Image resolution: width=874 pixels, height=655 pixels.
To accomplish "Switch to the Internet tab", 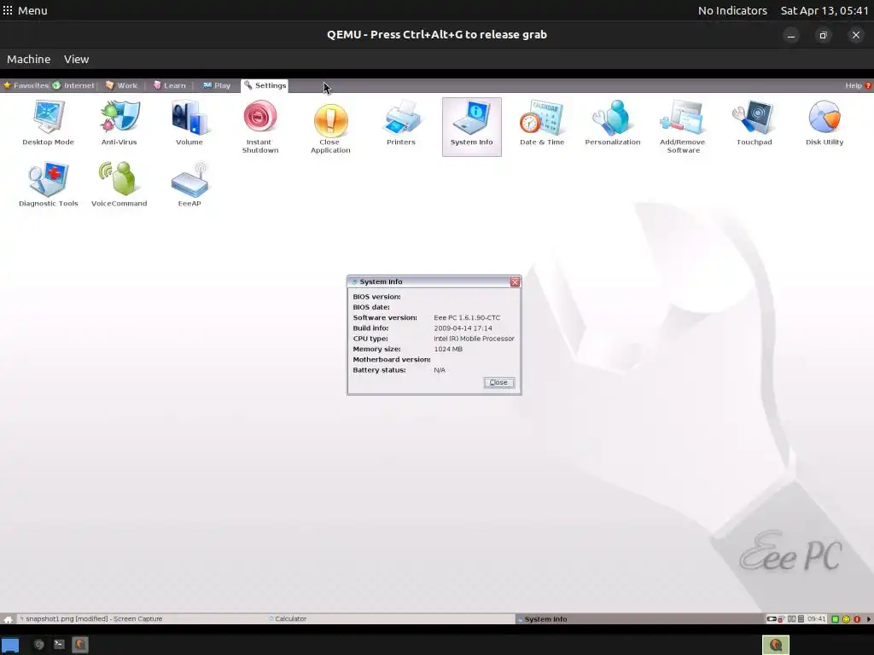I will 73,85.
